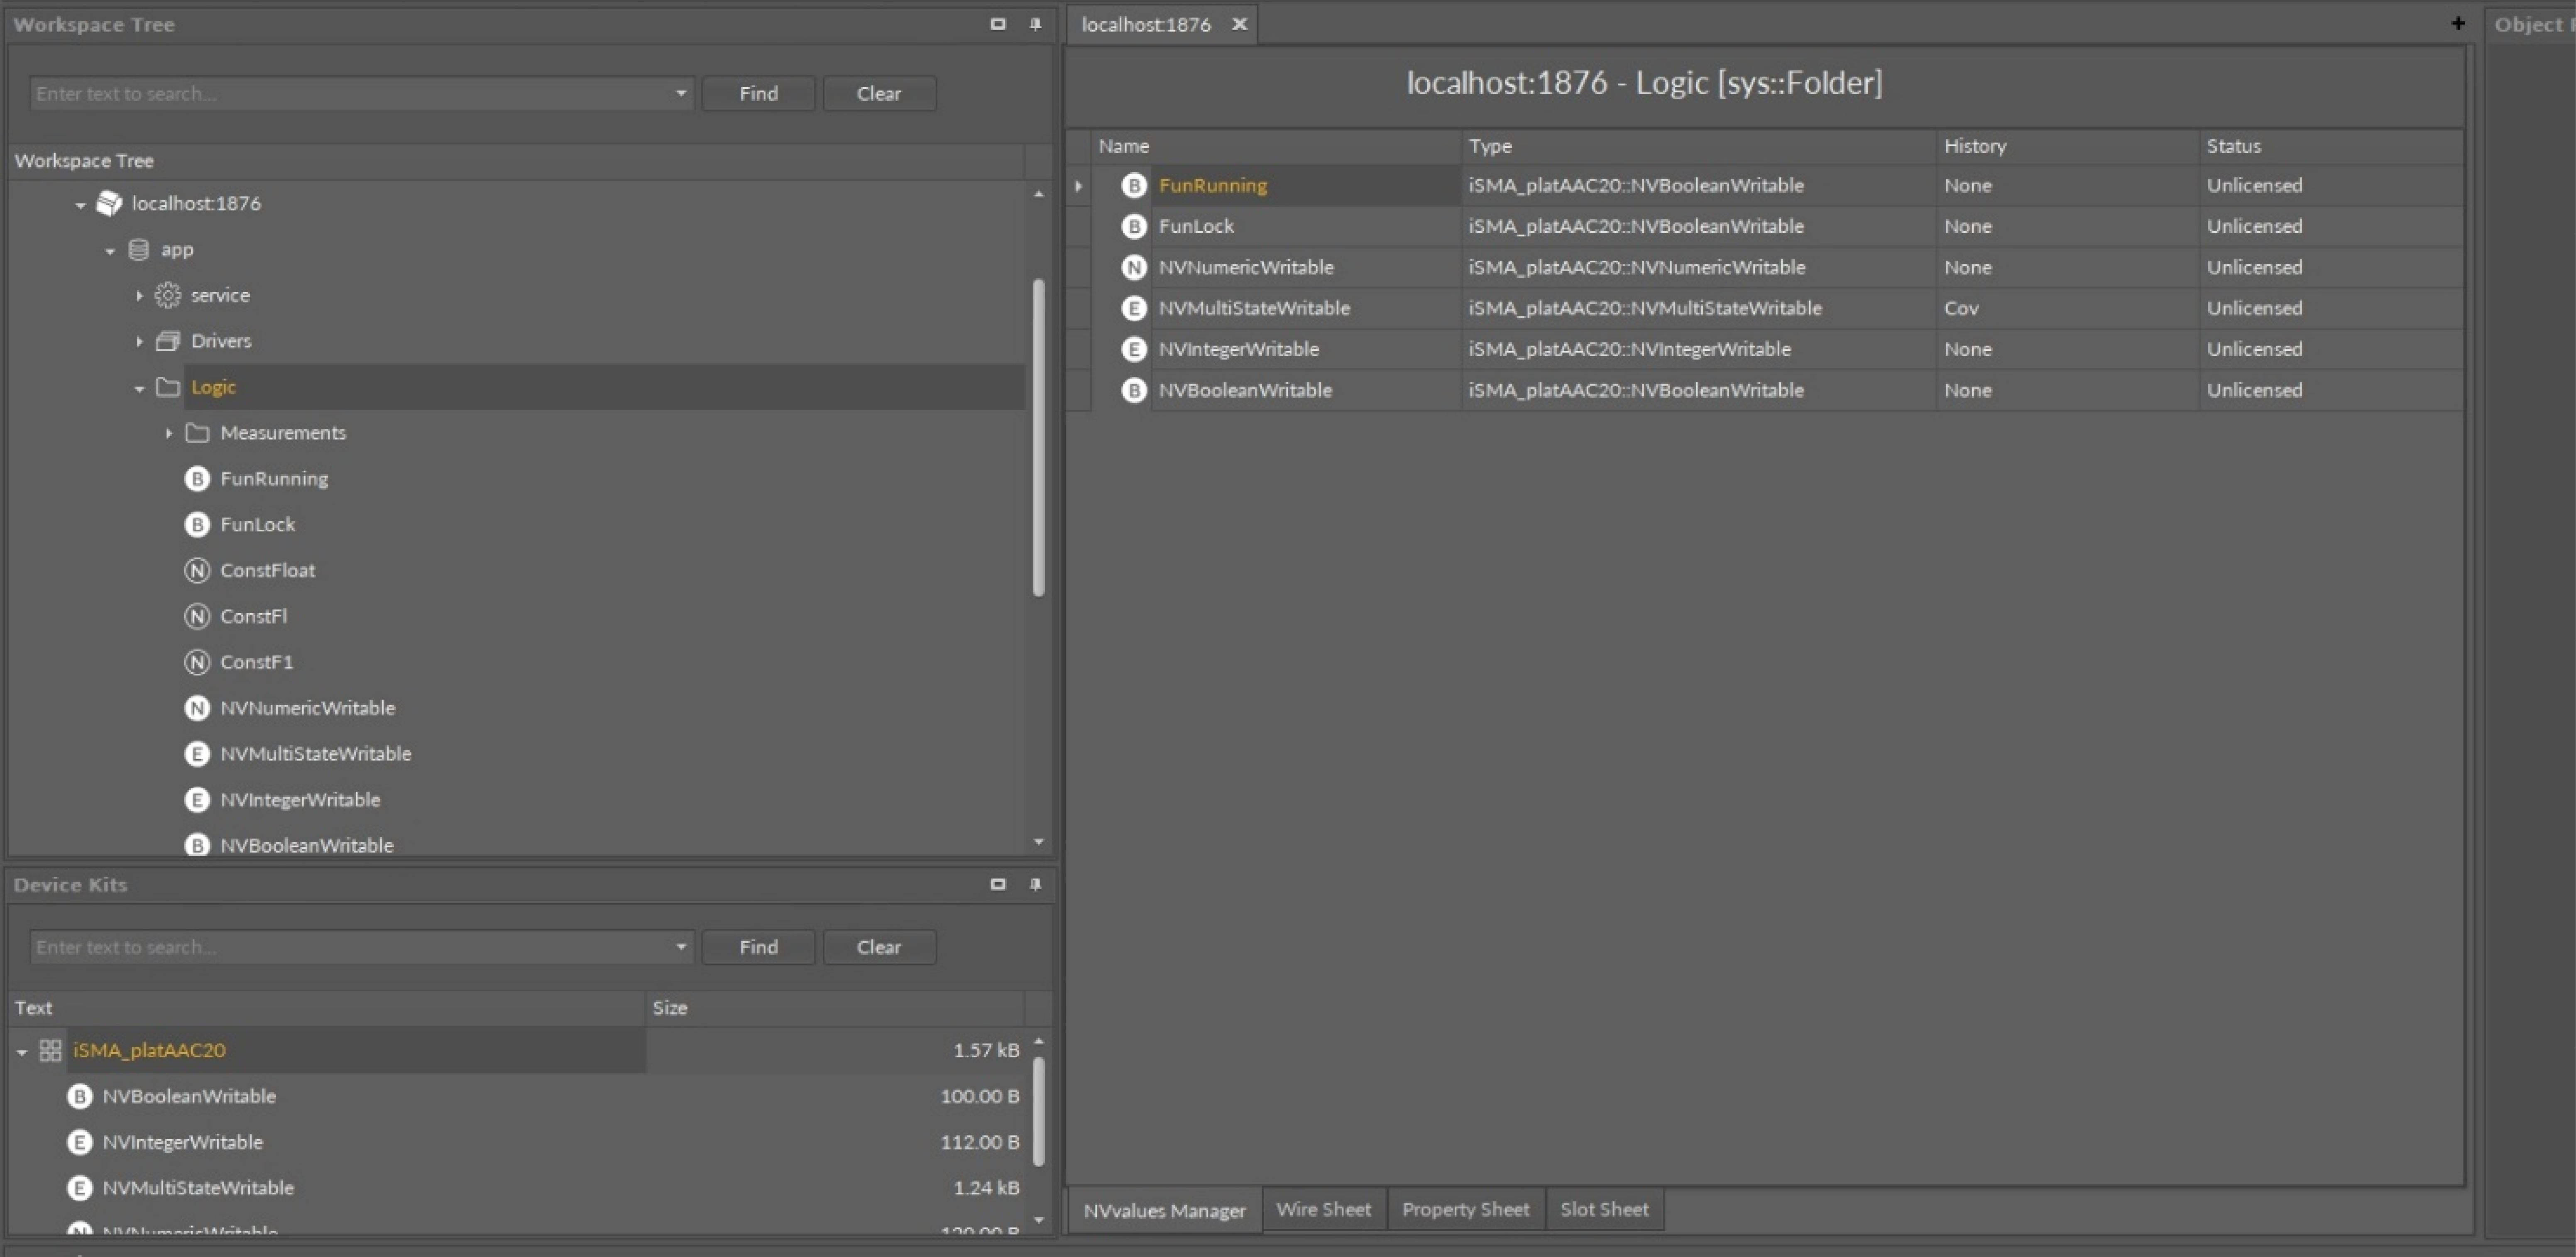Click the pop-out icon on Workspace Tree header
This screenshot has height=1257, width=2576.
click(x=997, y=24)
